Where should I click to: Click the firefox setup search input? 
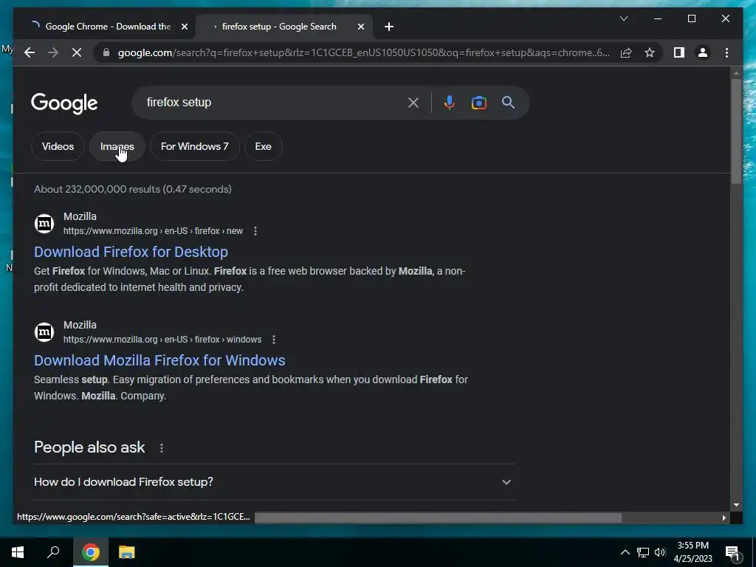[272, 102]
